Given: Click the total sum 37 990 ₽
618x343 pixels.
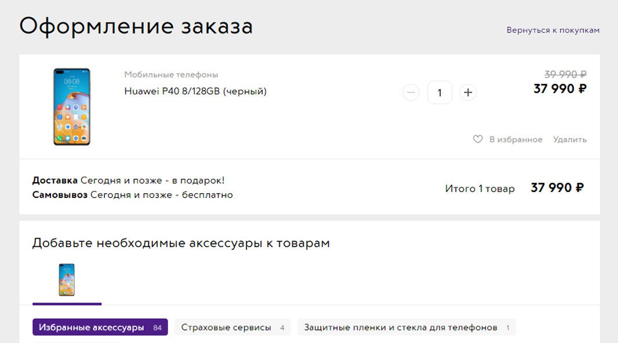Looking at the screenshot, I should 557,188.
